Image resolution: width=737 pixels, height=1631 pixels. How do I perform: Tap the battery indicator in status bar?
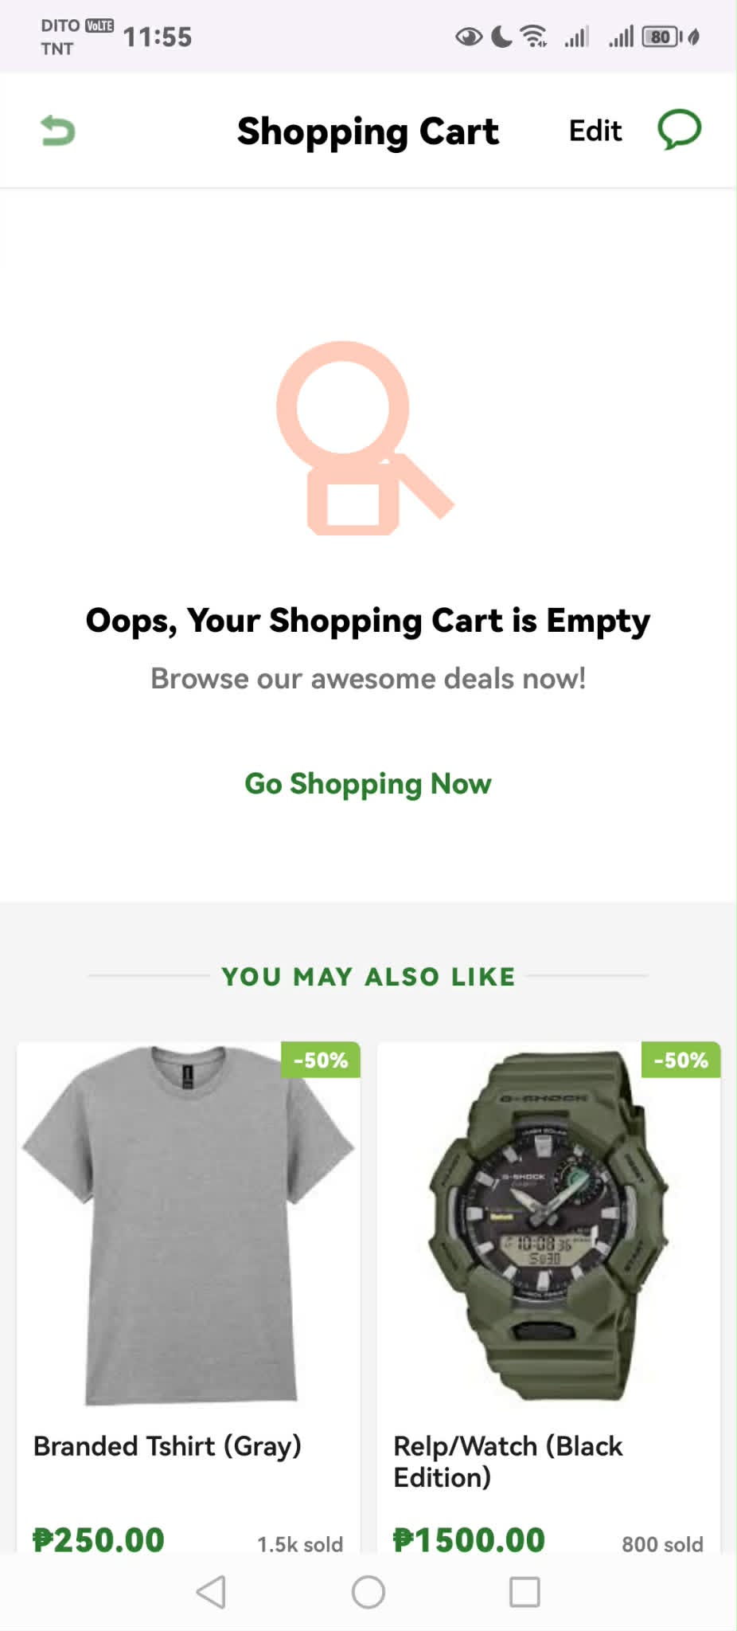pos(662,37)
